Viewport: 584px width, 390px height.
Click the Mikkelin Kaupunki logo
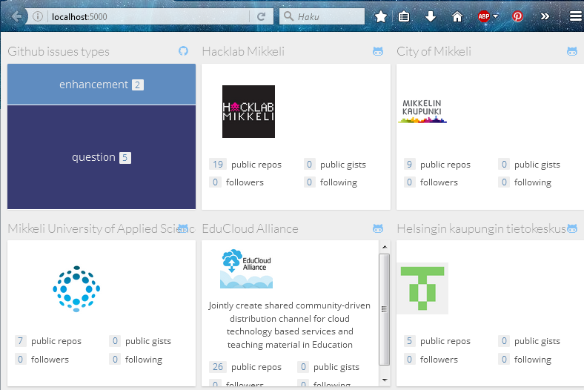pos(422,111)
